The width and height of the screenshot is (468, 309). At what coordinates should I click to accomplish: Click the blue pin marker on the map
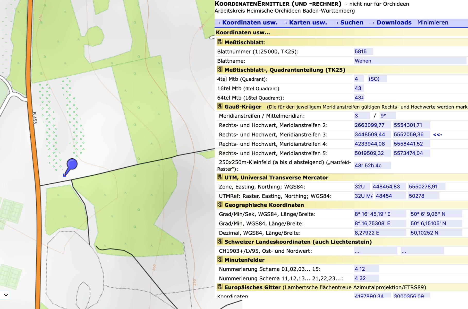pos(72,164)
